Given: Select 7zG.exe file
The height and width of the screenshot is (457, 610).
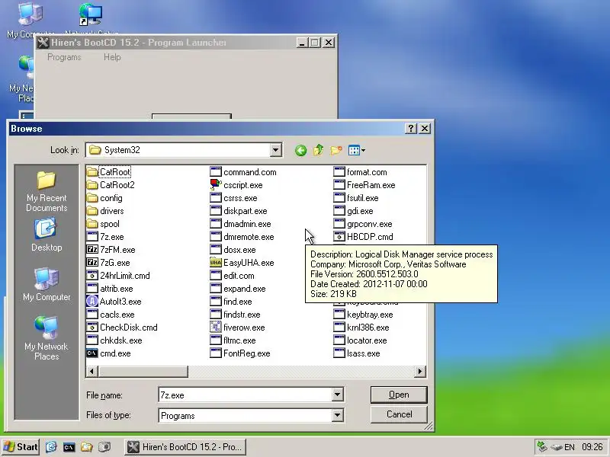Looking at the screenshot, I should (108, 263).
